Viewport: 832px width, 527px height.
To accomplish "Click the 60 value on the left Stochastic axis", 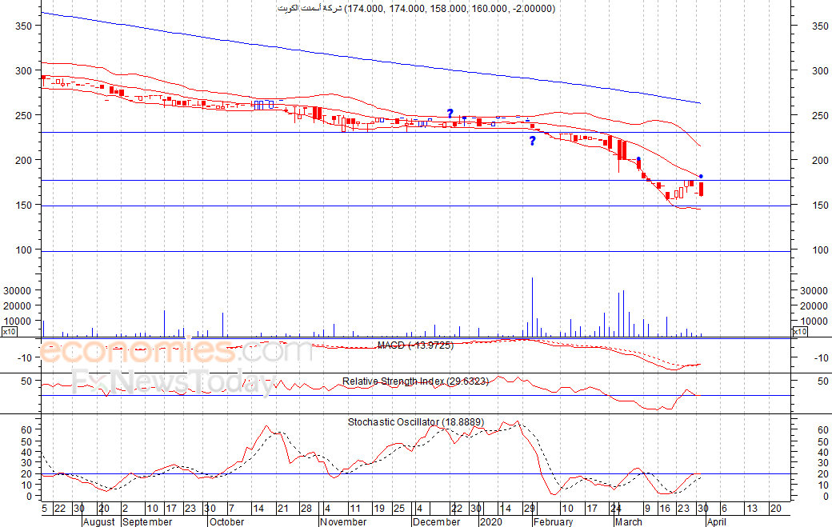I will [x=26, y=430].
